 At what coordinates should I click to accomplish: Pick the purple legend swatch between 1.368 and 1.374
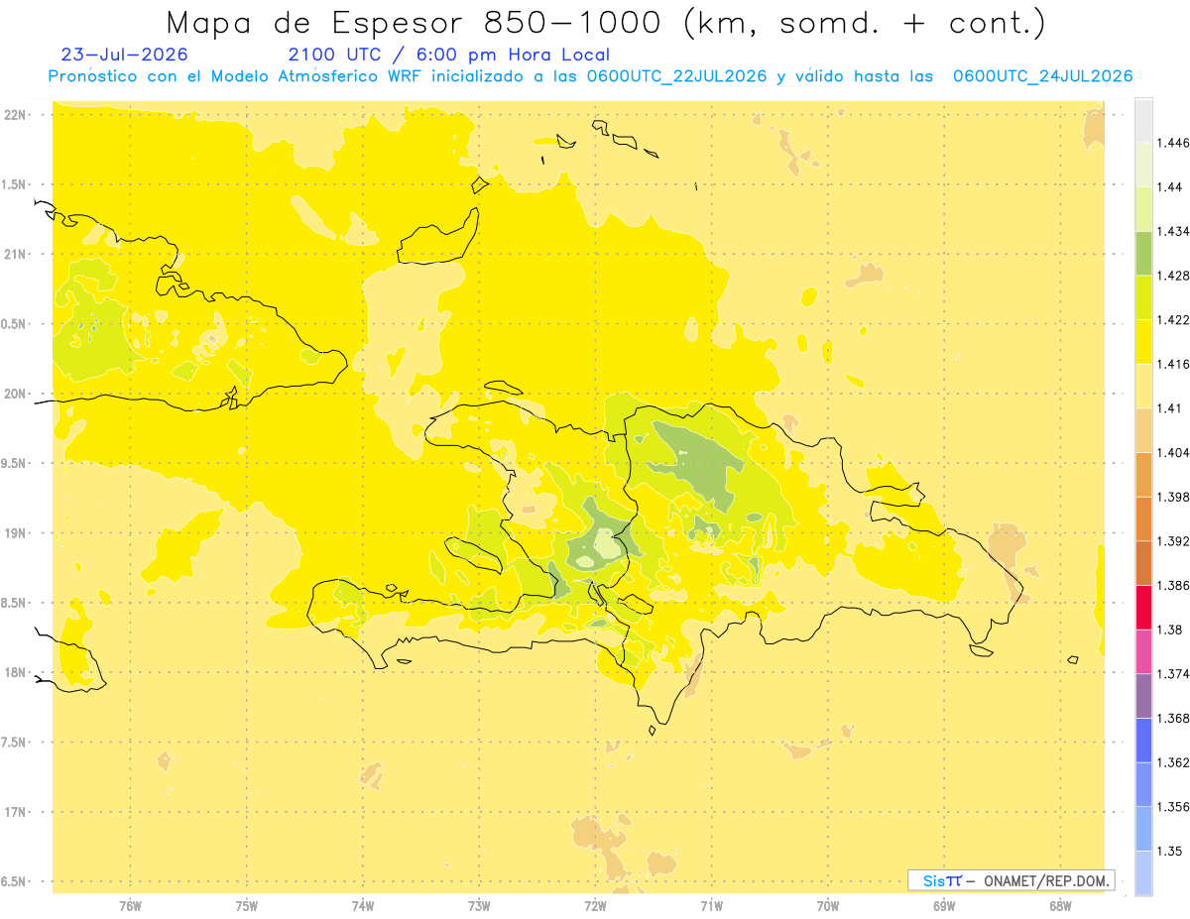(x=1143, y=696)
